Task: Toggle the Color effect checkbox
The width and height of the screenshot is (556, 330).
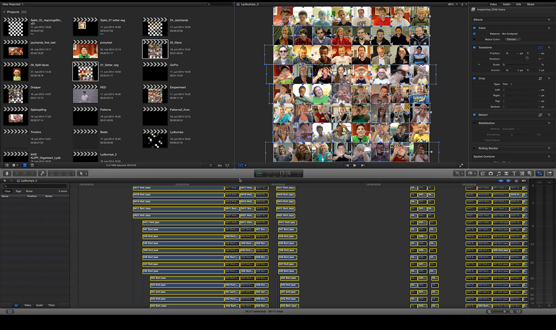Action: coord(474,28)
